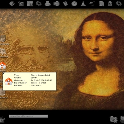Click the gear icon beside the snow-globe icon
The image size is (124, 124).
tap(119, 3)
